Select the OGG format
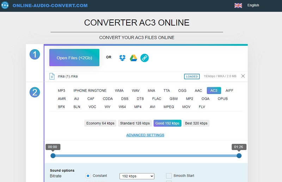 [x=182, y=90]
